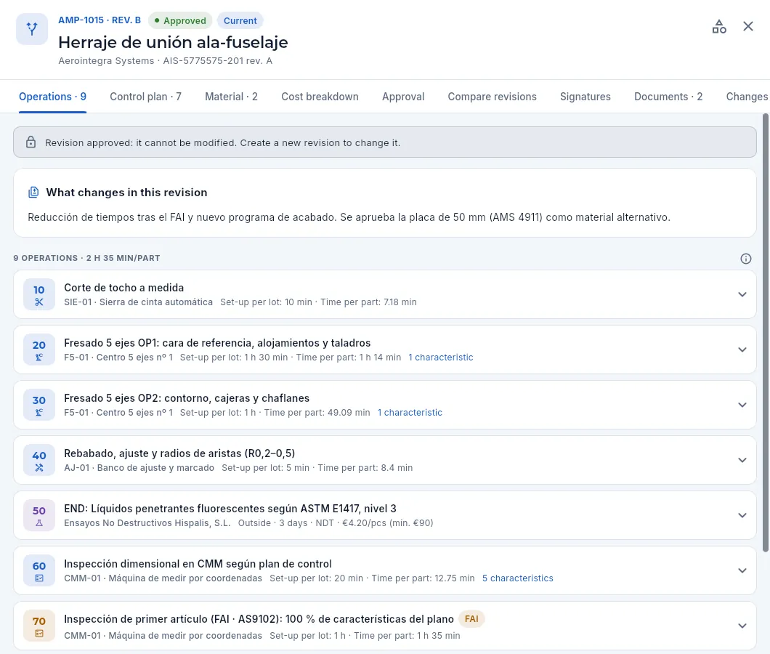This screenshot has width=770, height=654.
Task: Expand Inspección dimensional en CMM operation
Action: click(742, 570)
